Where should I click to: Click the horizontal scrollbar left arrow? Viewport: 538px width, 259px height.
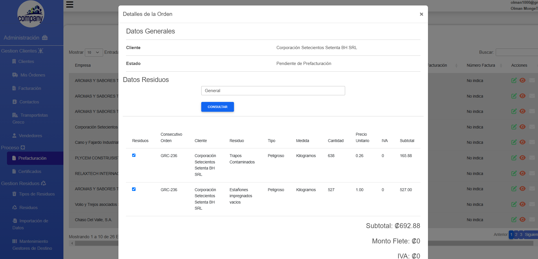pyautogui.click(x=72, y=243)
